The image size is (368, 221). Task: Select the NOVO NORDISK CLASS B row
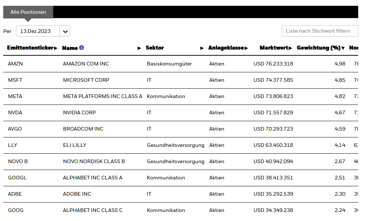(x=94, y=161)
